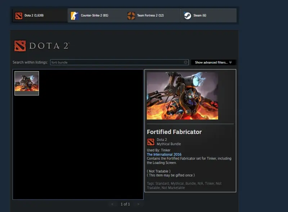The height and width of the screenshot is (212, 288).
Task: Click the Counter-Strike 2 tab icon
Action: (75, 15)
